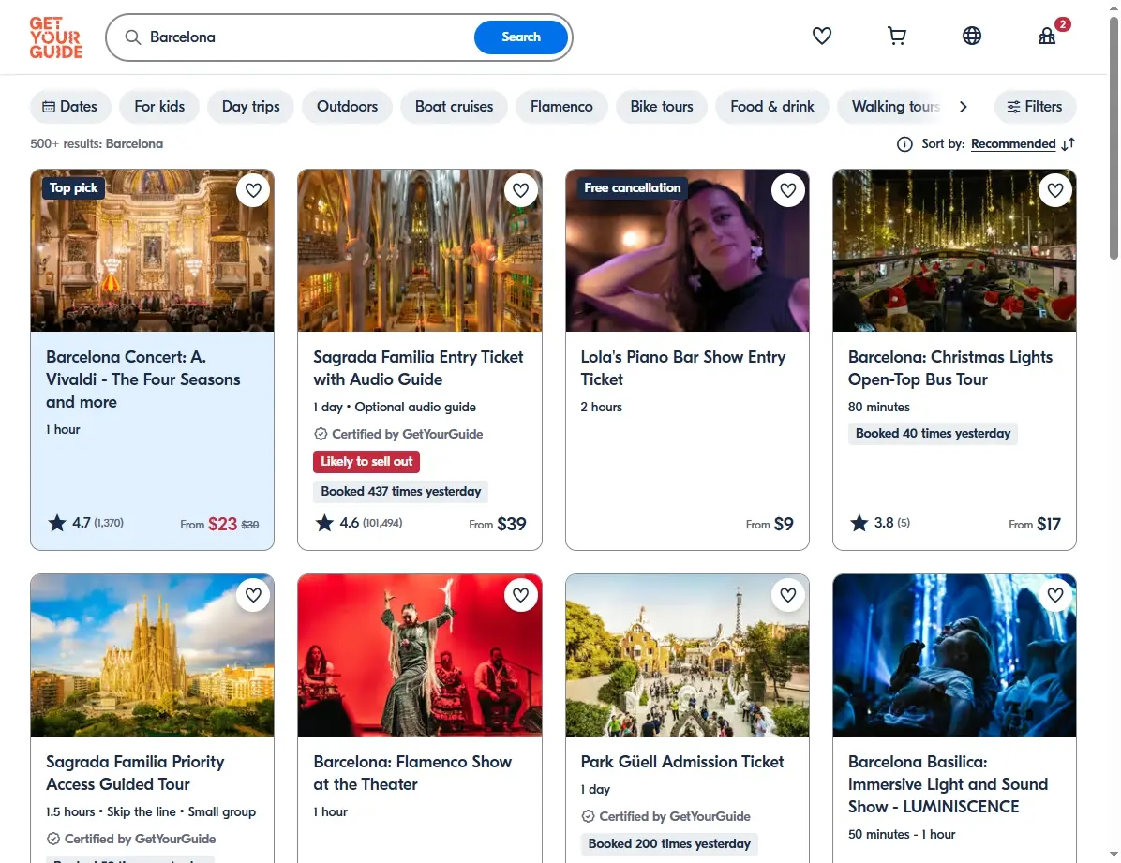Open the profile icon with notification badge
Viewport: 1121px width, 863px height.
(x=1047, y=36)
